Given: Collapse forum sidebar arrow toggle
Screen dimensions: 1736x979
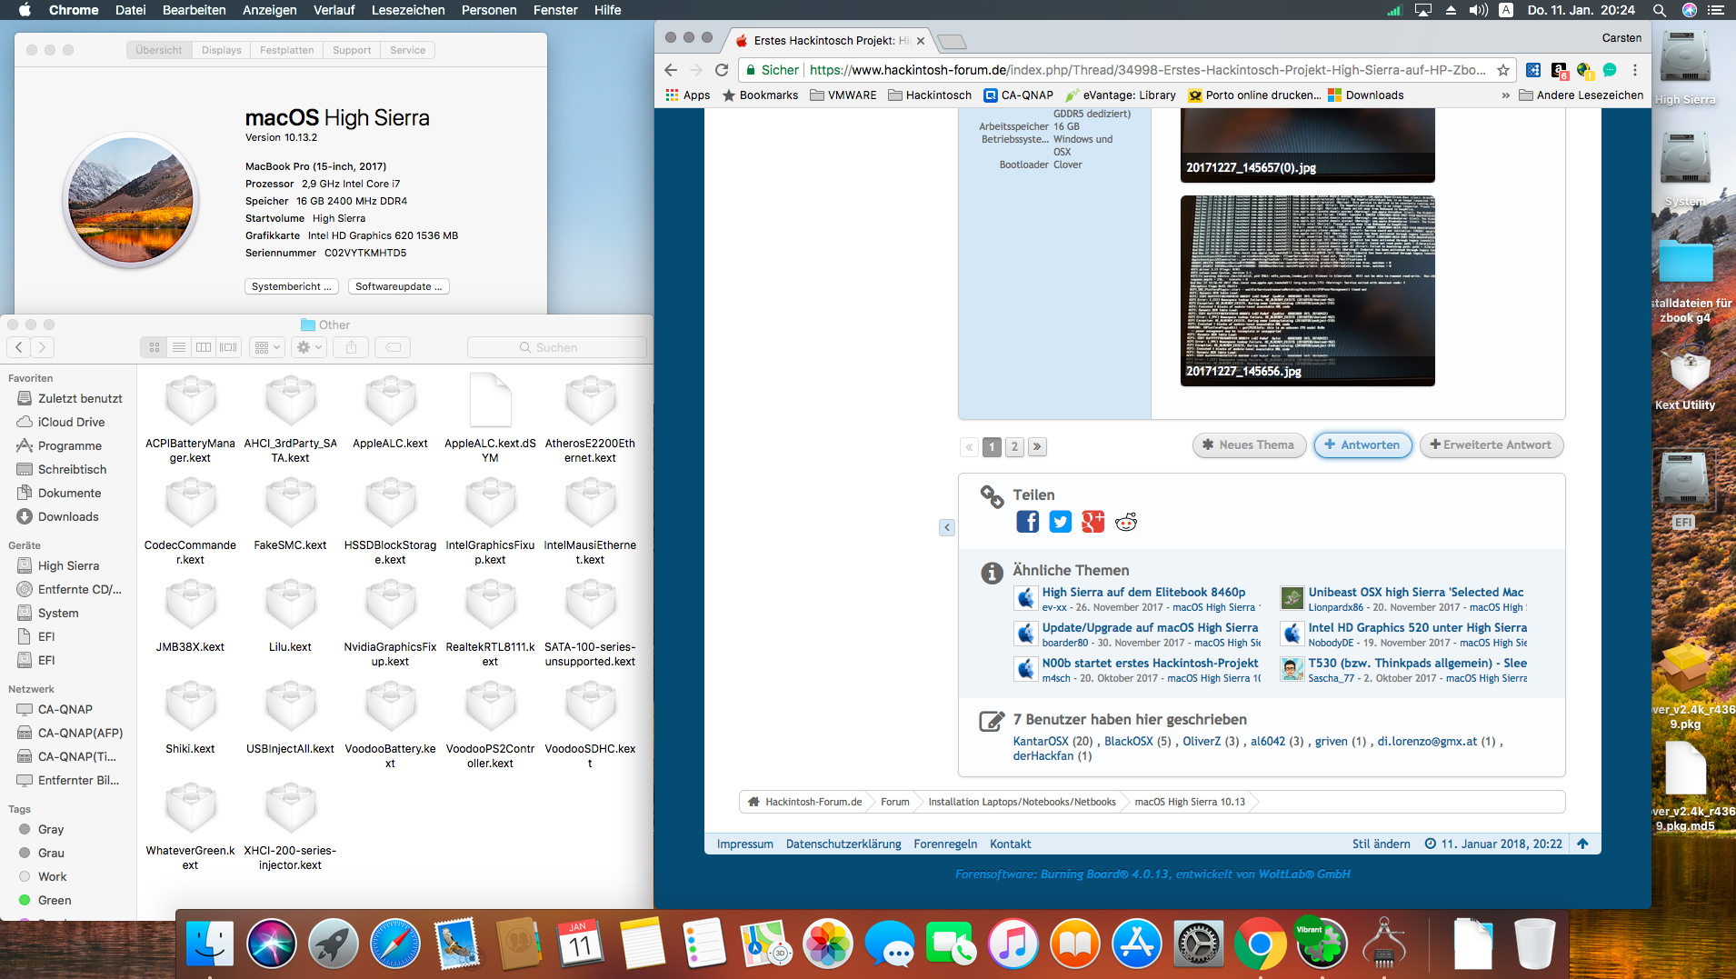Looking at the screenshot, I should (947, 527).
